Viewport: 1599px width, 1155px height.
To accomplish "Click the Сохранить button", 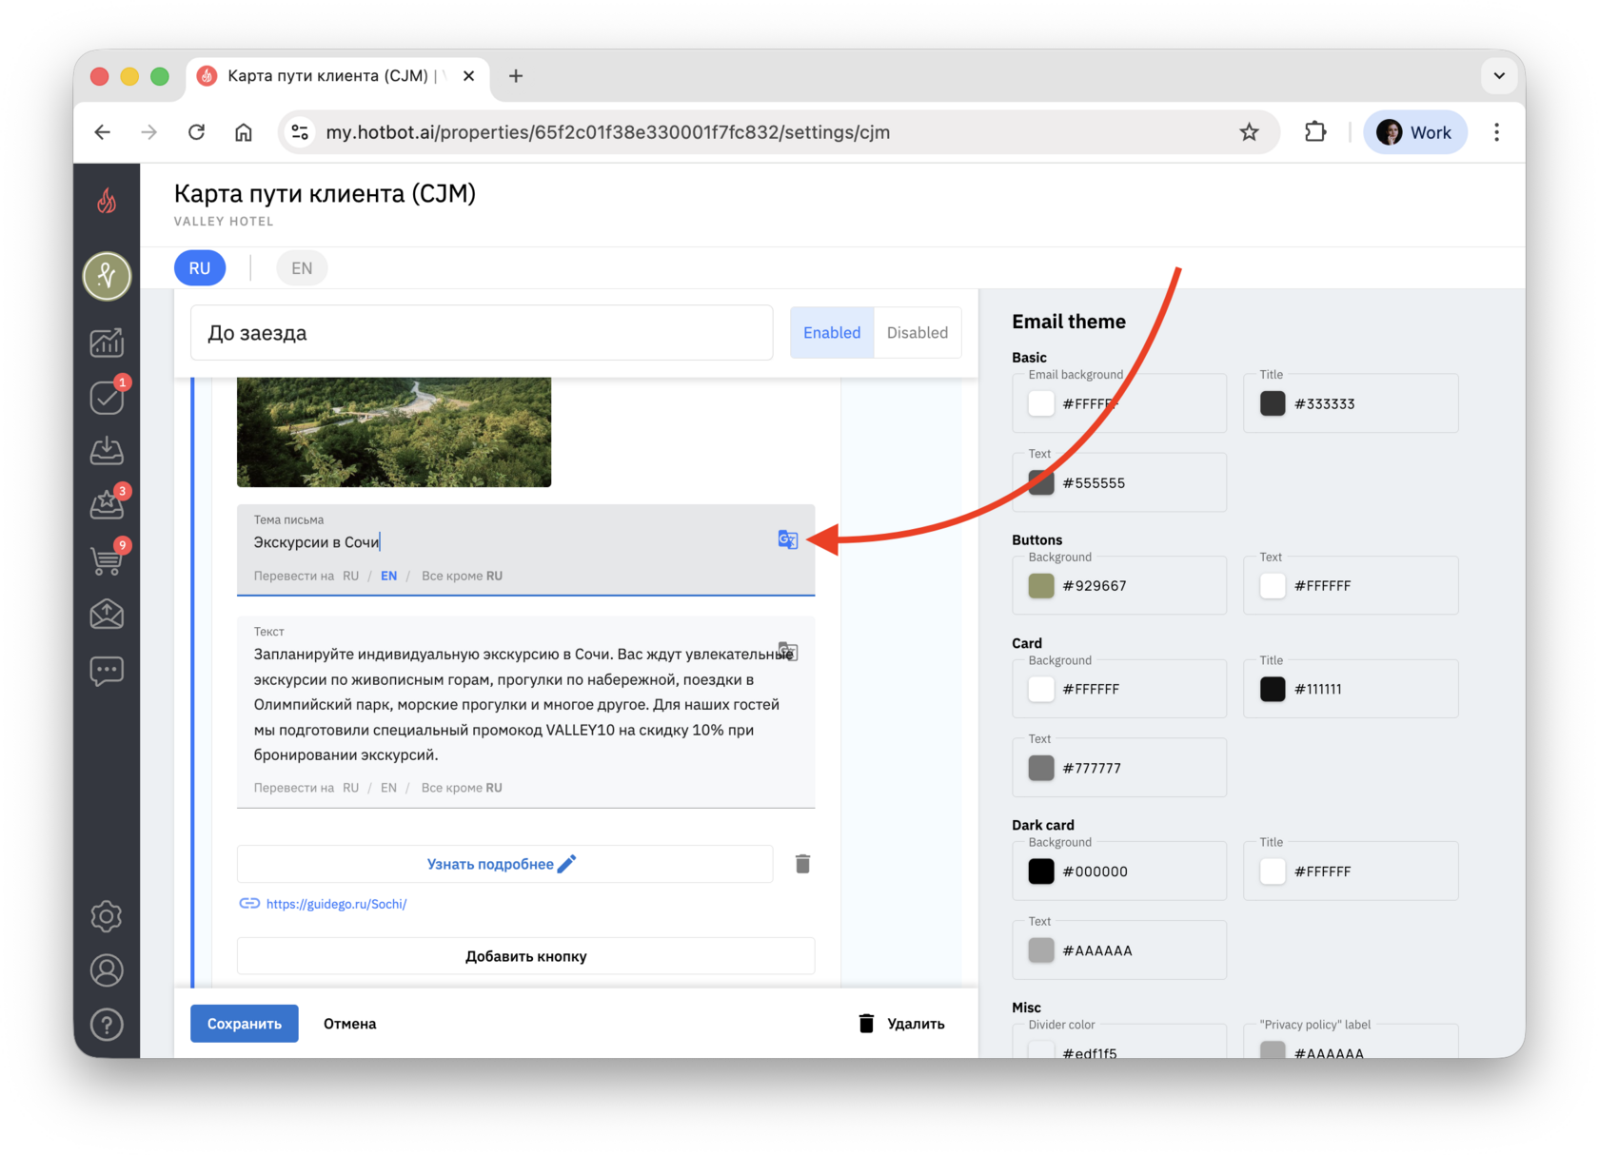I will click(245, 1024).
